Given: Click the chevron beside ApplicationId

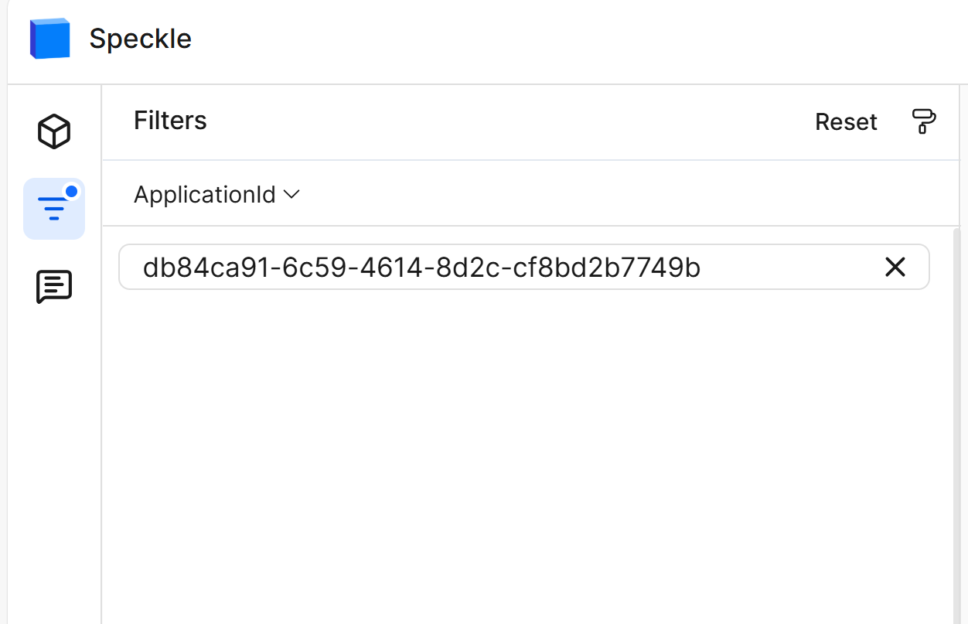Looking at the screenshot, I should click(x=291, y=195).
